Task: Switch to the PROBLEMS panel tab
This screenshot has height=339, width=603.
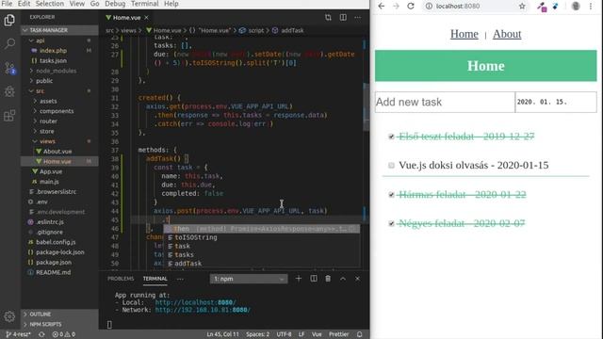Action: click(x=121, y=279)
